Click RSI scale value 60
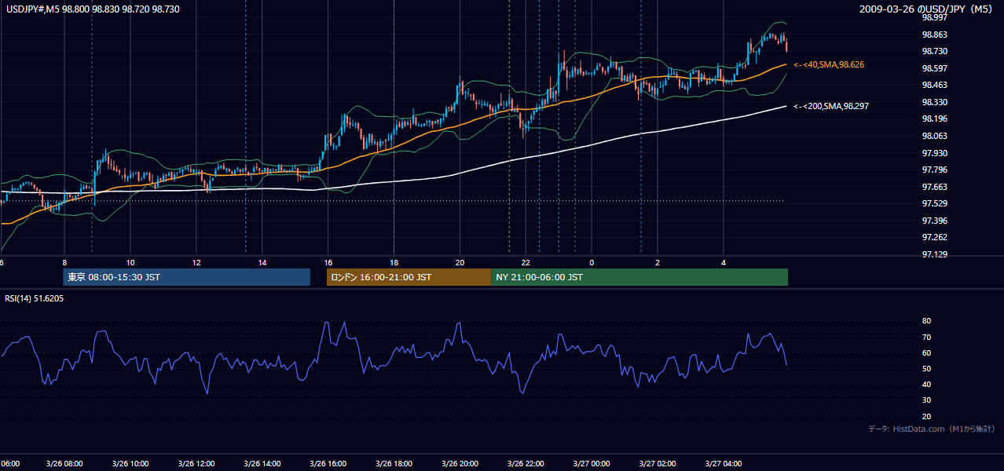Screen dimensions: 1004x471 coord(927,352)
